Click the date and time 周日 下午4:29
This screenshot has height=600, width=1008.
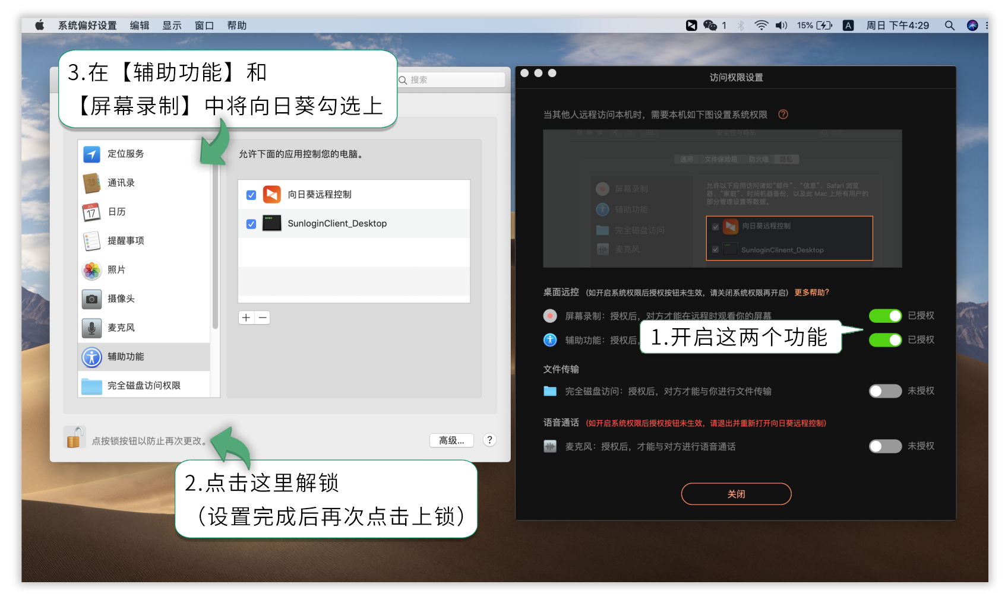click(898, 26)
